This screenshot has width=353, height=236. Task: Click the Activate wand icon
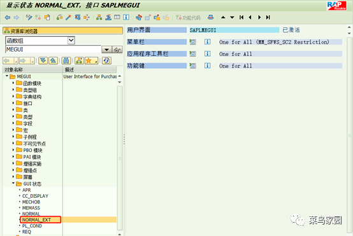click(68, 17)
